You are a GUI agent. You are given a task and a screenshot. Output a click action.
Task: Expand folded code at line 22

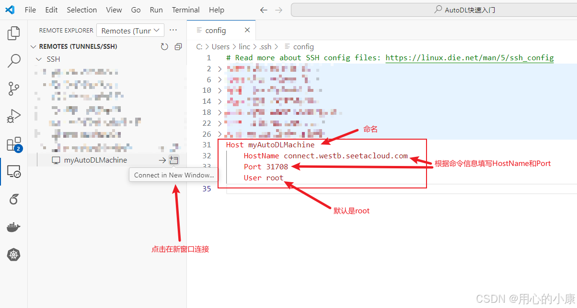tap(220, 123)
